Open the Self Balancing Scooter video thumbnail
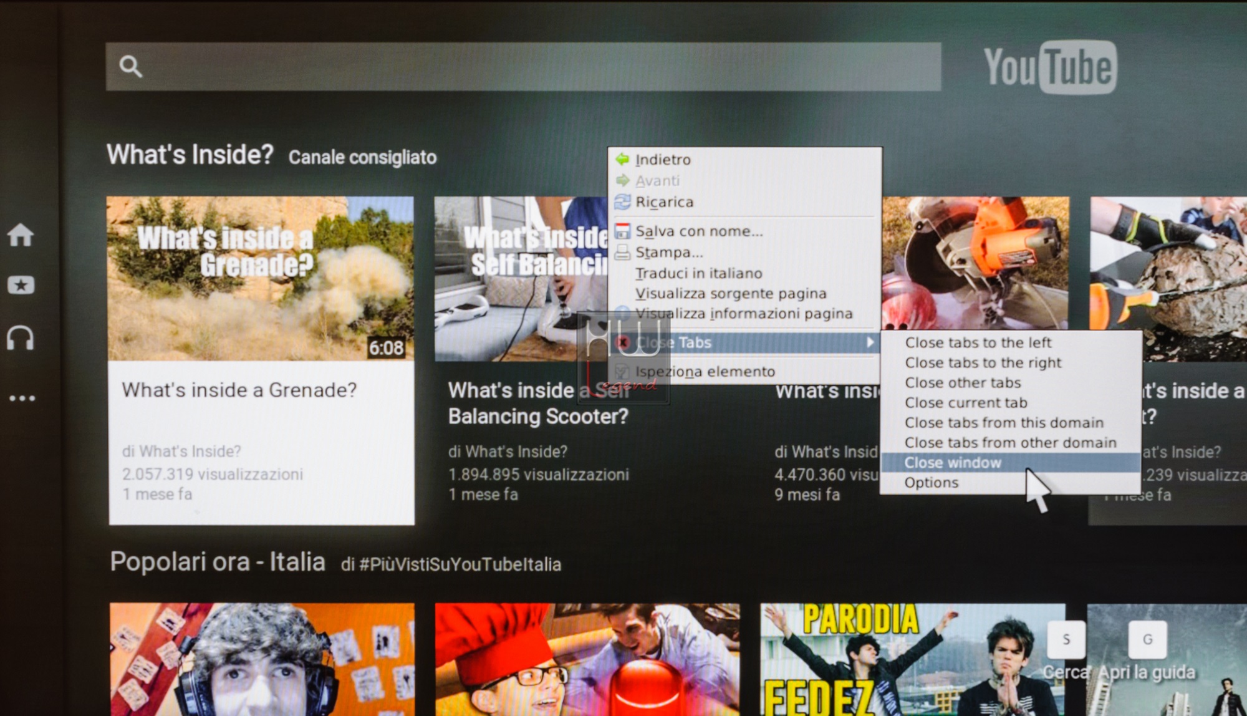The height and width of the screenshot is (716, 1247). (521, 279)
